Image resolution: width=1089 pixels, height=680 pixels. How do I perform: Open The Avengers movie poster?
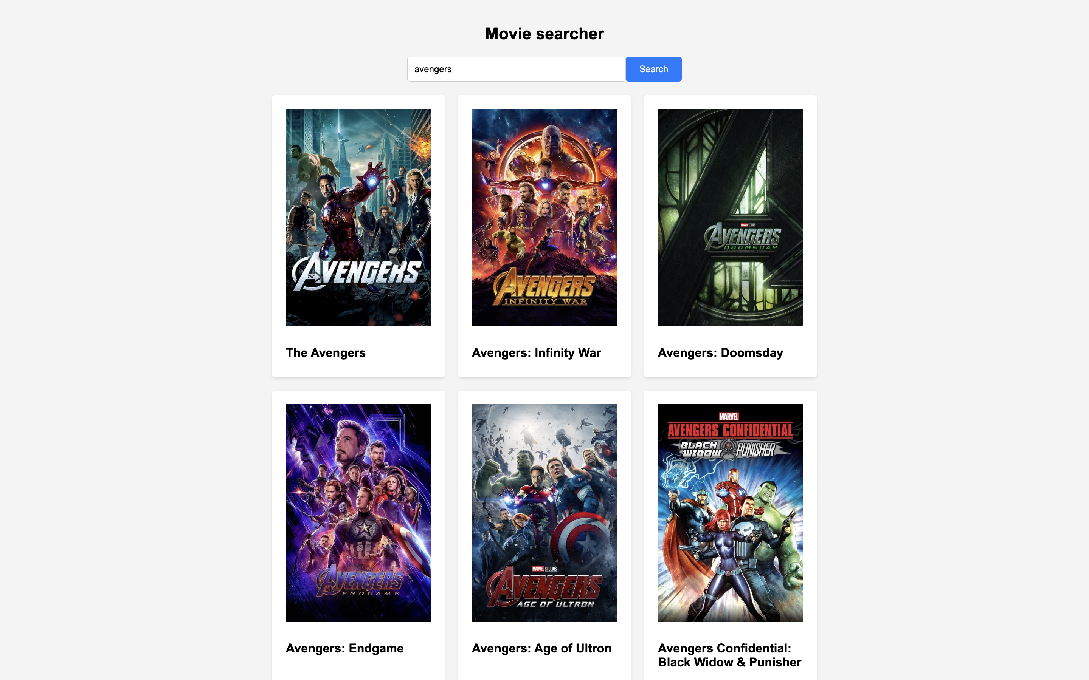[358, 217]
